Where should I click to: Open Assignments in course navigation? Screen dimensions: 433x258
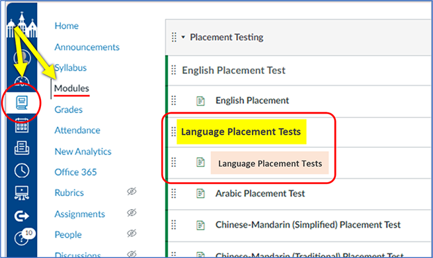pyautogui.click(x=80, y=214)
